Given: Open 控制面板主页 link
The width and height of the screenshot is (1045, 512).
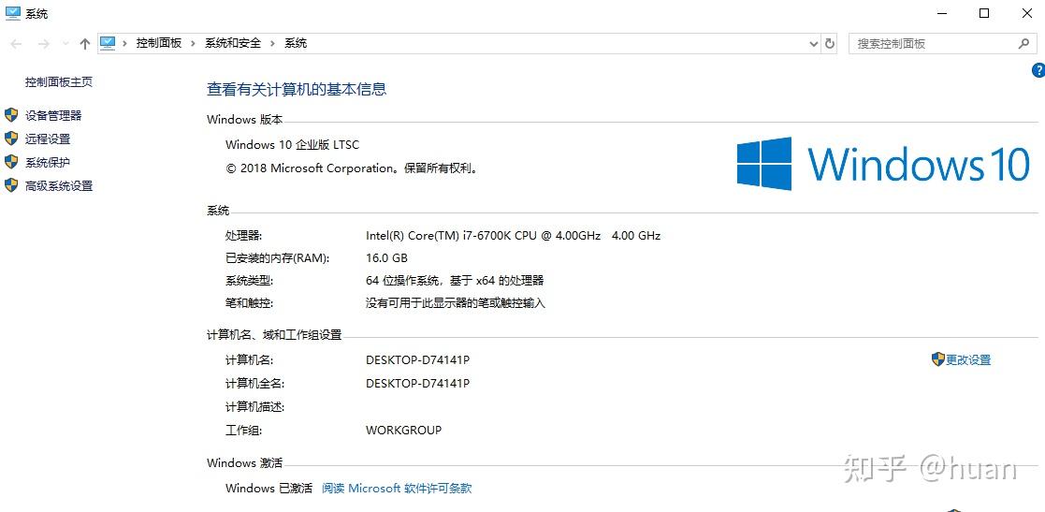Looking at the screenshot, I should coord(59,82).
